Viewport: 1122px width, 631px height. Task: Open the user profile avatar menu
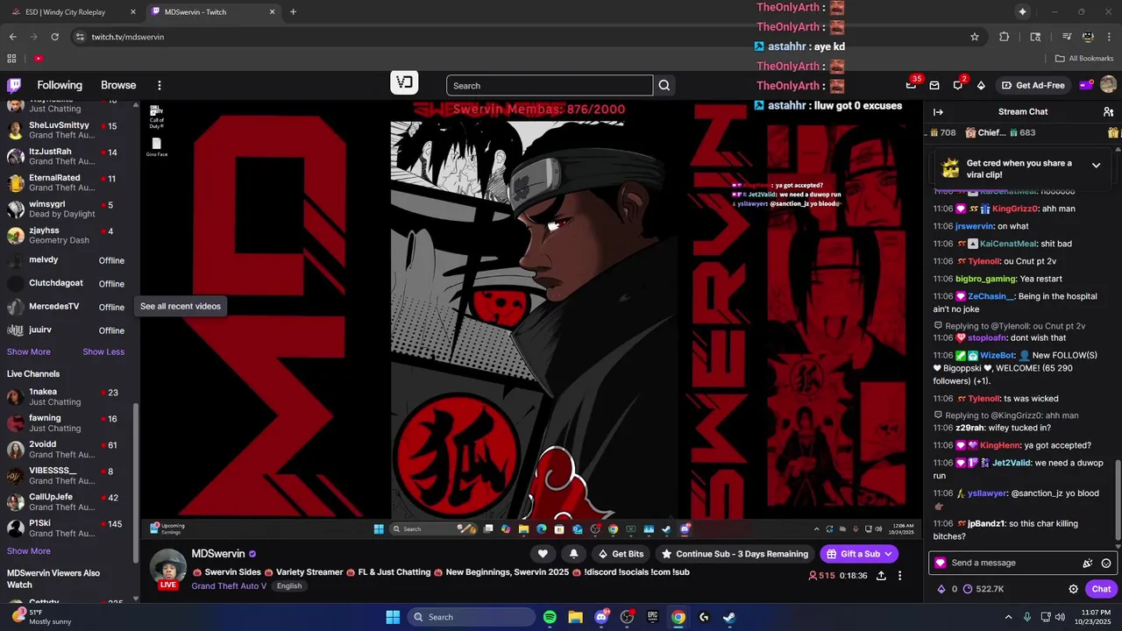1108,85
